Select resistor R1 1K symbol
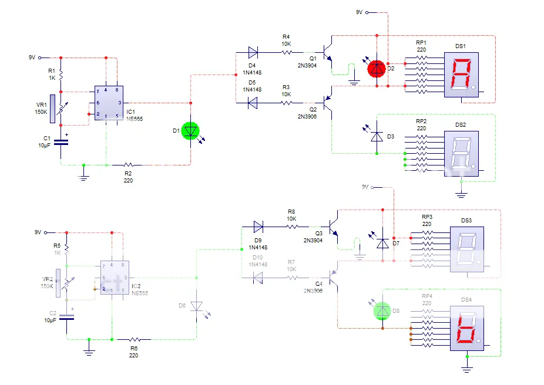 click(x=61, y=75)
